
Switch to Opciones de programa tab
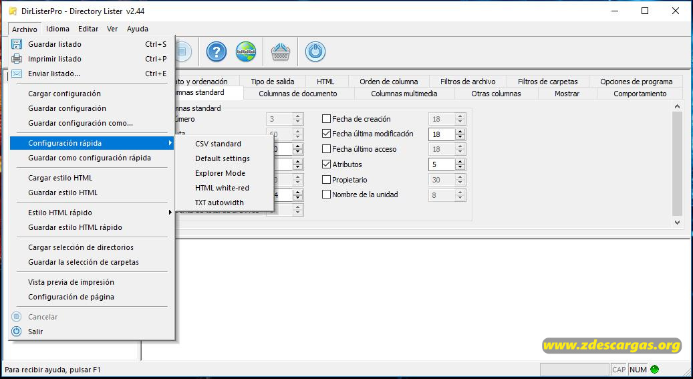[x=636, y=82]
